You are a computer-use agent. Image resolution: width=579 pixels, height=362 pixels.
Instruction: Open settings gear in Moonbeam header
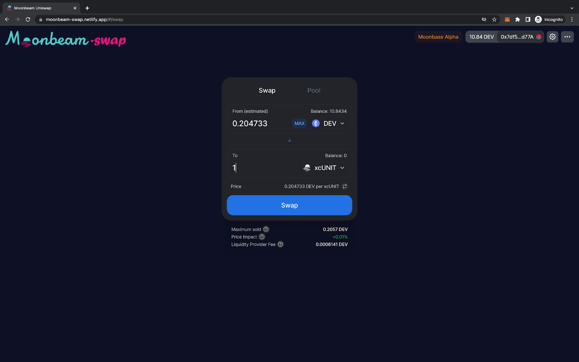553,37
